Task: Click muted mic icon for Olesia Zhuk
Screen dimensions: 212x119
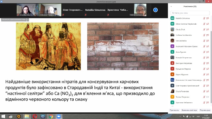Action: (x=204, y=29)
